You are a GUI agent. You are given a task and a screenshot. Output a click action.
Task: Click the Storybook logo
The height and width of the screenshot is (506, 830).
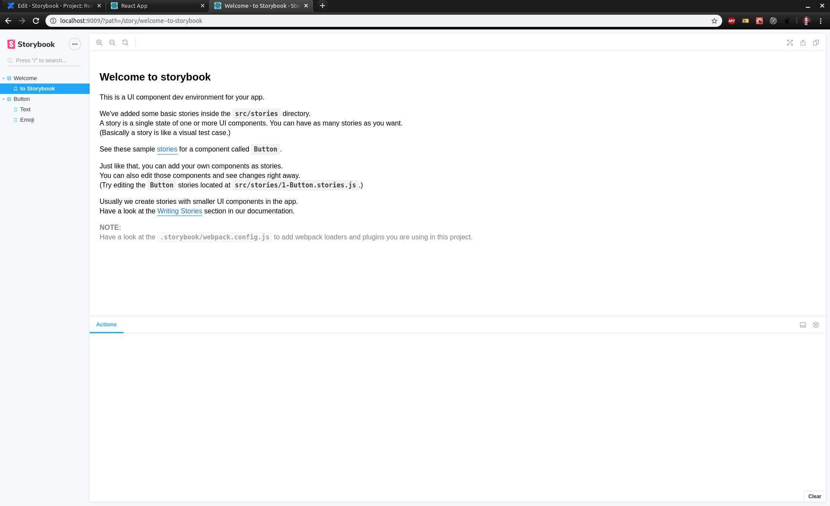[x=31, y=44]
